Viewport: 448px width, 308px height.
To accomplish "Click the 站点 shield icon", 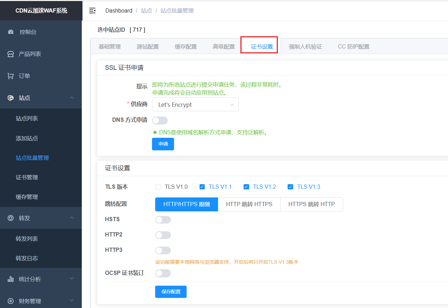I will click(x=10, y=98).
